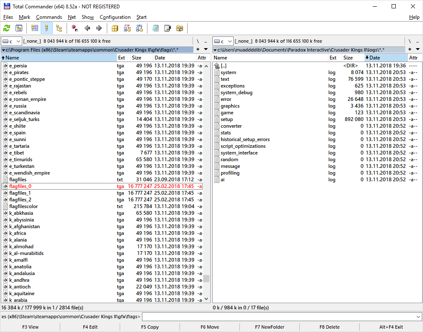Expand the left panel directory history arrow

click(206, 50)
